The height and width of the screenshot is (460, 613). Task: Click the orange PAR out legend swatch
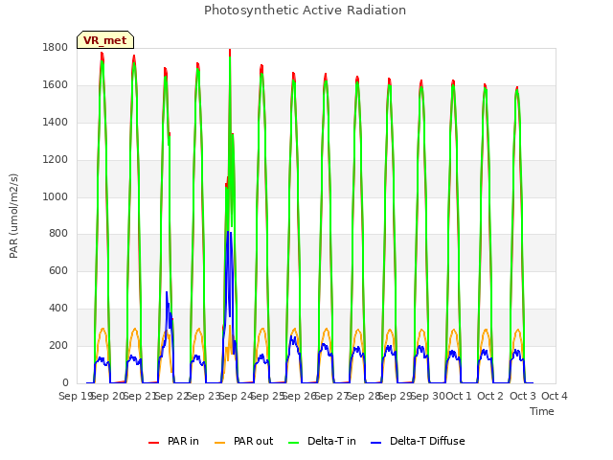[219, 443]
